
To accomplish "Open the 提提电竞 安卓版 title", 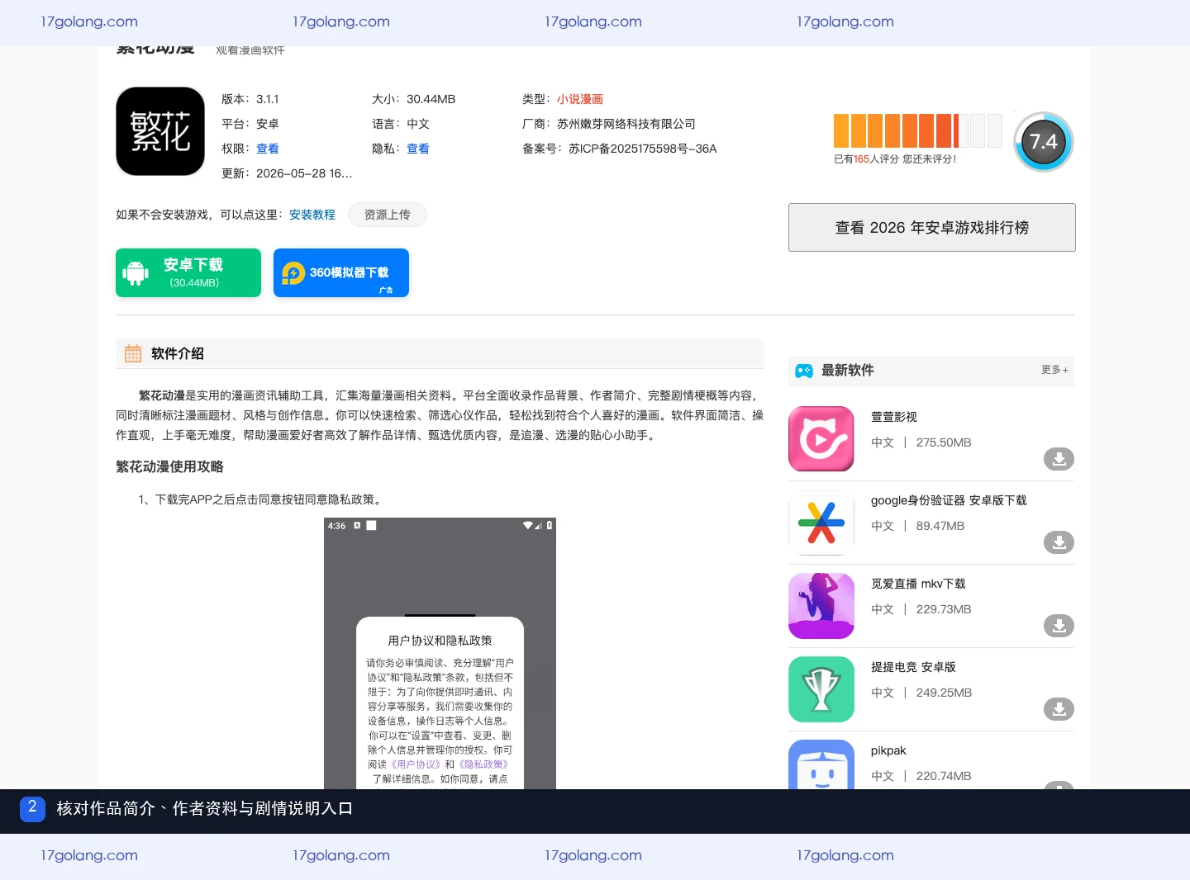I will [x=913, y=667].
